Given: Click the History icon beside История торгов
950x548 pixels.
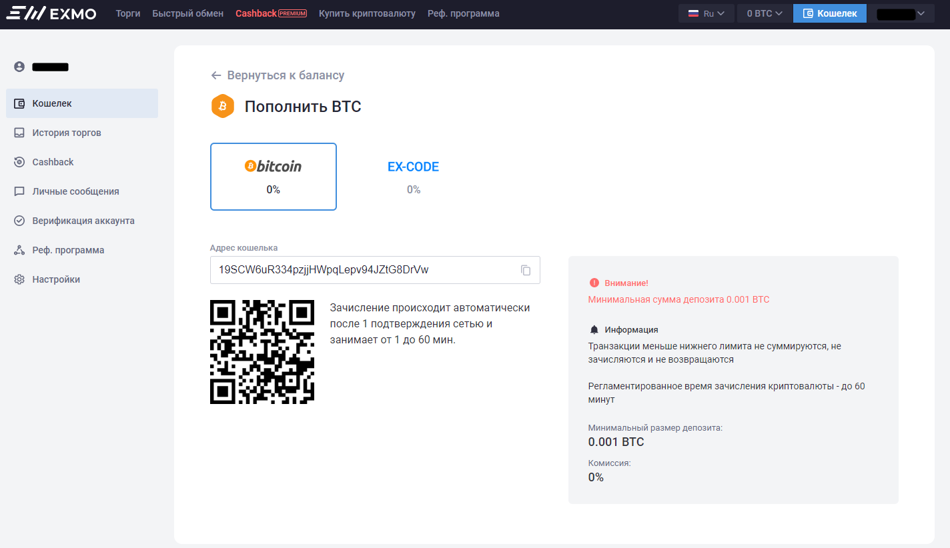Looking at the screenshot, I should [x=19, y=133].
